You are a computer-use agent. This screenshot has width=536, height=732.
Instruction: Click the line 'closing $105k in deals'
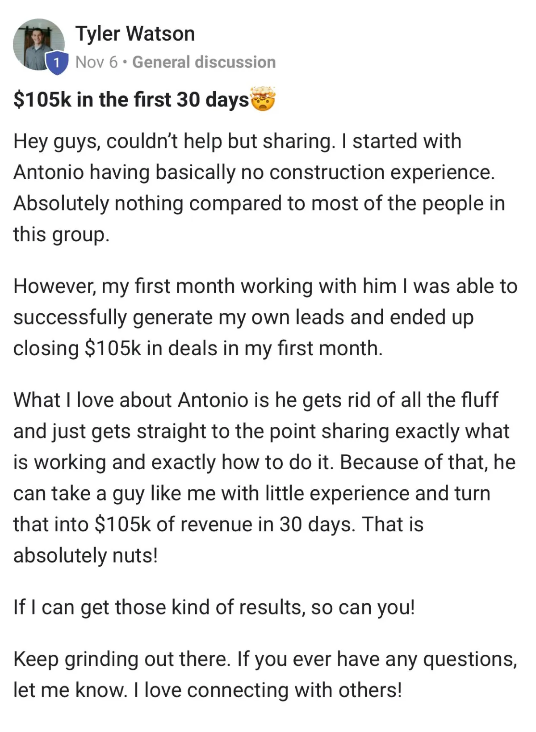pyautogui.click(x=198, y=349)
